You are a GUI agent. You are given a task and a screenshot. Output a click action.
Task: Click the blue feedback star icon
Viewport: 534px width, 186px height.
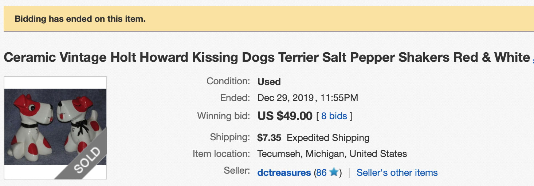click(333, 173)
